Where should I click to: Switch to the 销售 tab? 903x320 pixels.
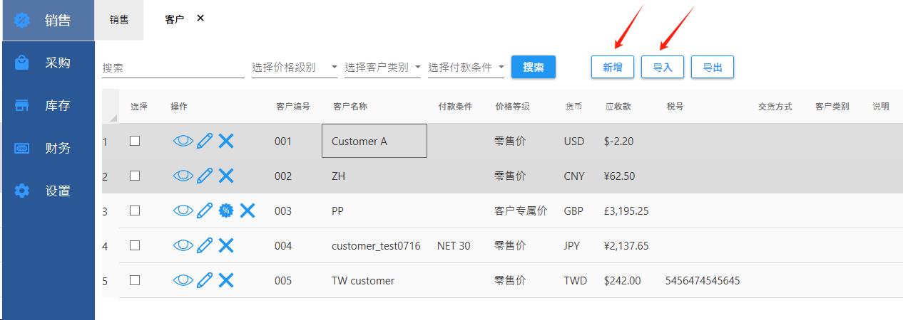click(119, 20)
